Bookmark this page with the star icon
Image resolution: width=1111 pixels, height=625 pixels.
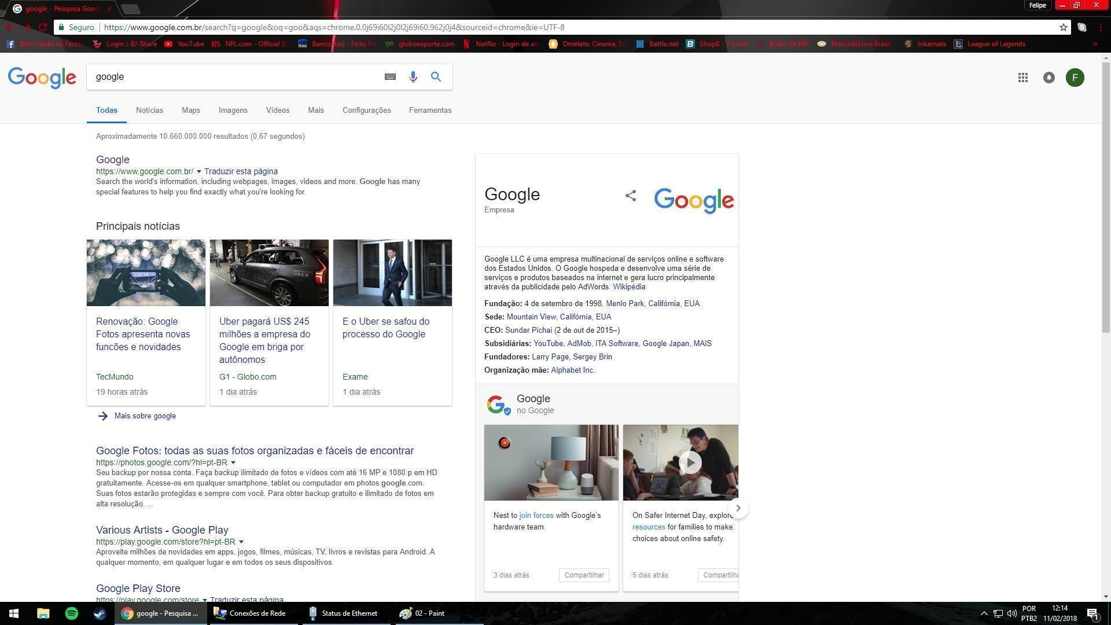(1063, 27)
